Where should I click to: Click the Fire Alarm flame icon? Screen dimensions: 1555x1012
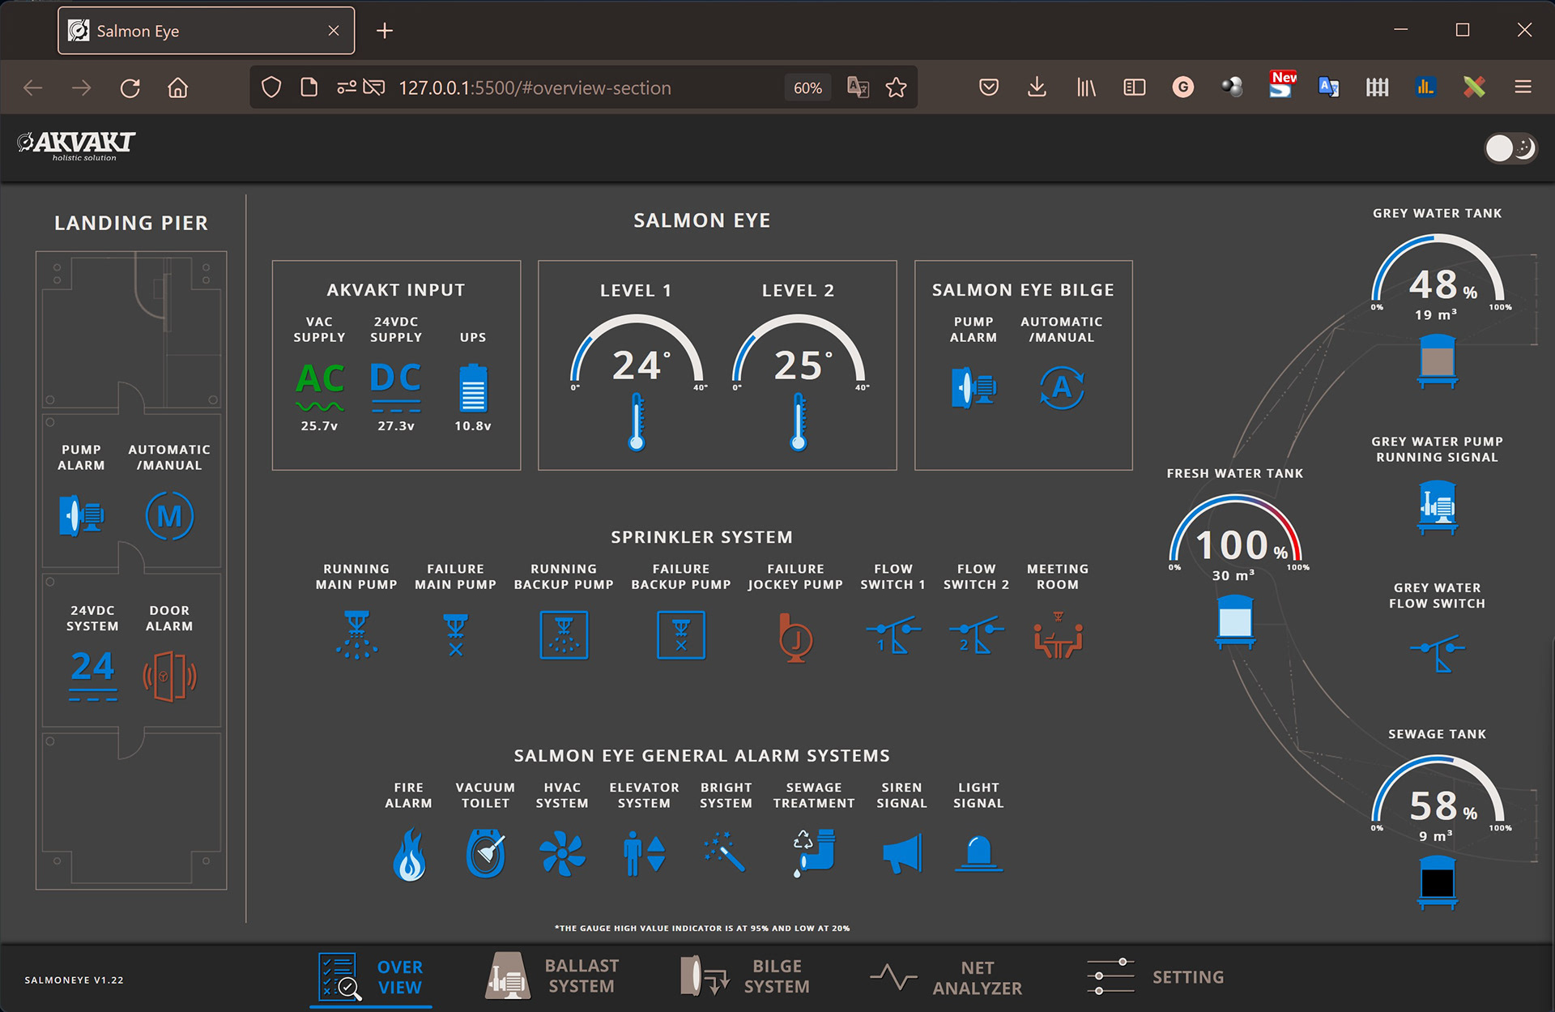(x=409, y=854)
